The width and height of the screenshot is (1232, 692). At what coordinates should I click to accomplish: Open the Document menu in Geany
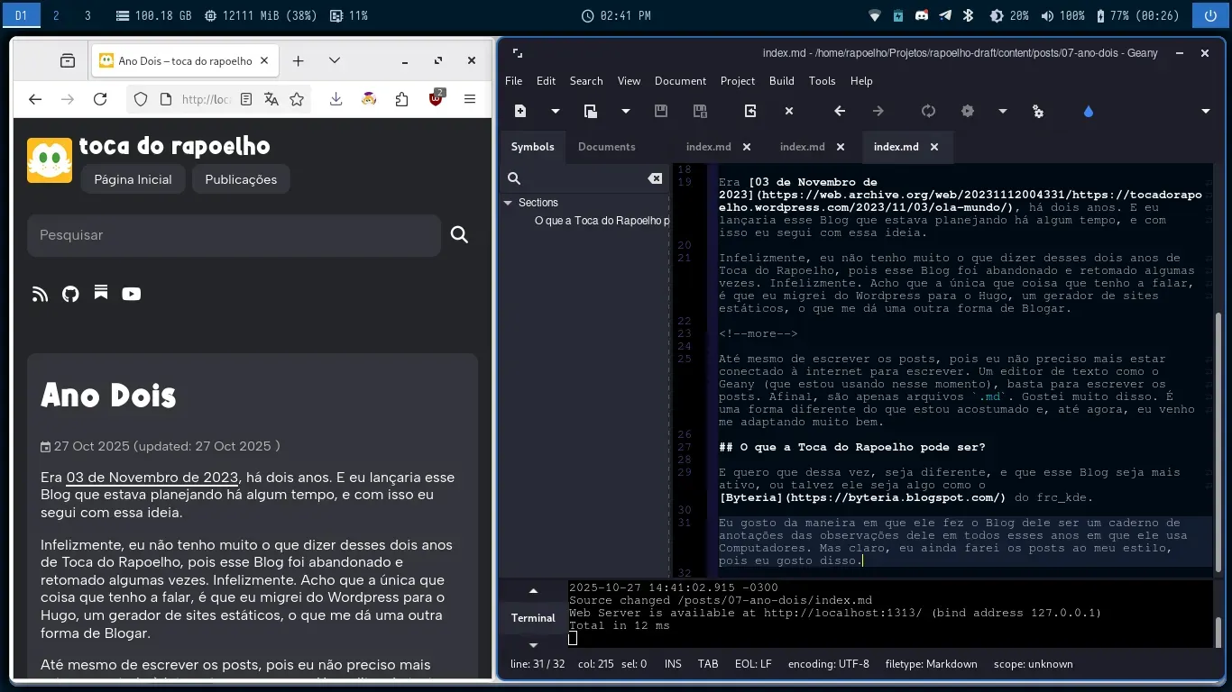click(x=680, y=81)
